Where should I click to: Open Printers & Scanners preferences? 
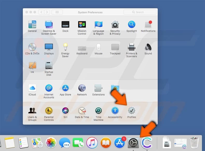tap(132, 47)
